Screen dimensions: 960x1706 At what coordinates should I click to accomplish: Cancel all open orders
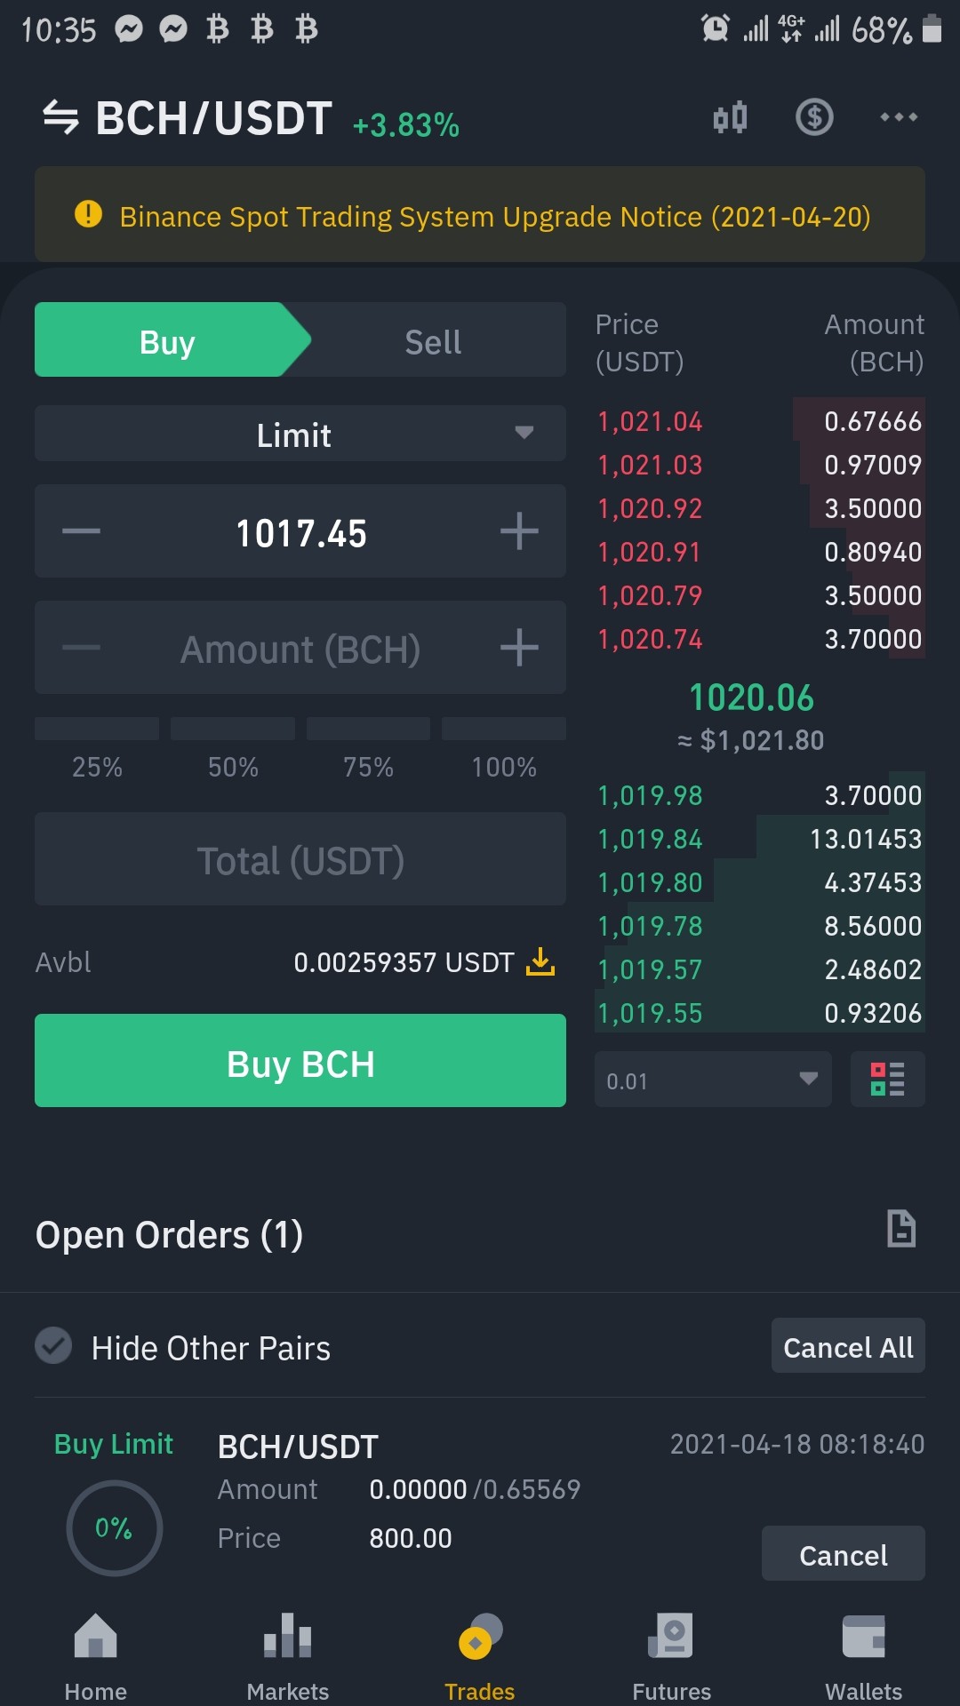click(x=848, y=1346)
